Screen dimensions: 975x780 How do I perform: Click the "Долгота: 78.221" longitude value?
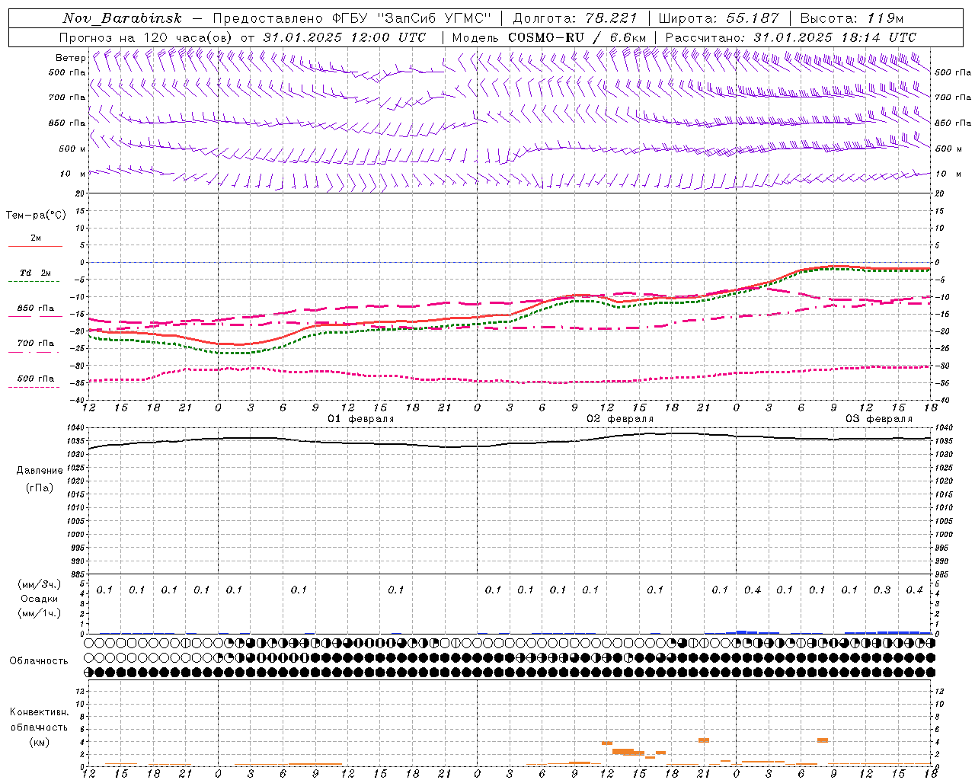coord(574,18)
